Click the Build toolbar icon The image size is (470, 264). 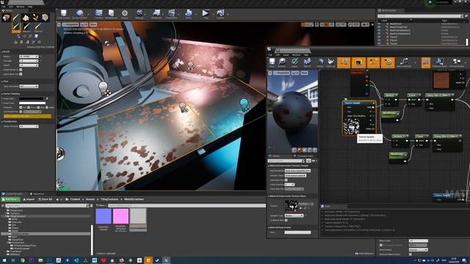click(x=188, y=14)
